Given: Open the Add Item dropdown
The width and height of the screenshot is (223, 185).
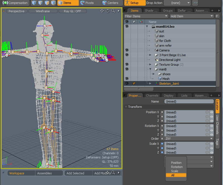Looking at the screenshot, I should coord(192,16).
